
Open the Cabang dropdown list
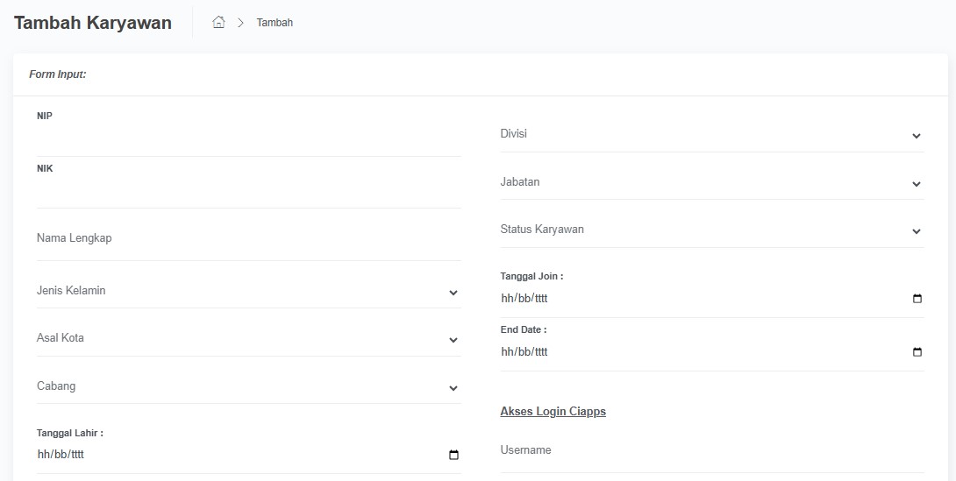point(248,386)
